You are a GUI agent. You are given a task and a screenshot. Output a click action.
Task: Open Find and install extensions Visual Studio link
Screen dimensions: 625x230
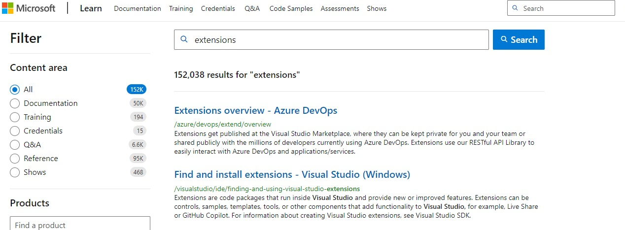pyautogui.click(x=292, y=174)
